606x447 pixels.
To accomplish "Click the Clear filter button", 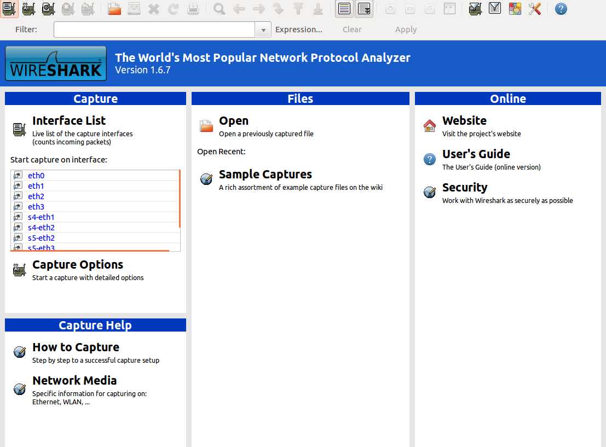I will pos(352,30).
